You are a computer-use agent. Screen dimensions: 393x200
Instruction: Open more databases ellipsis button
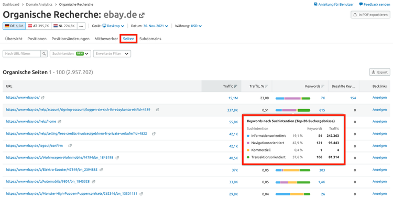coord(81,26)
